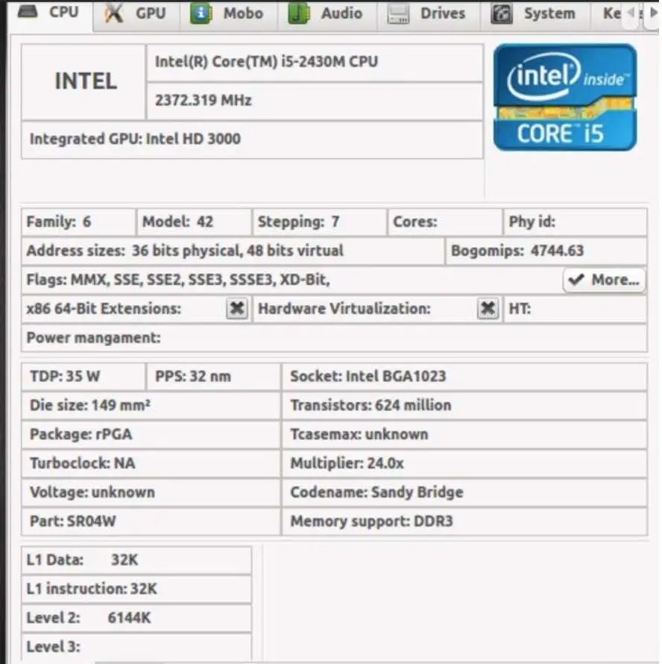Image resolution: width=662 pixels, height=664 pixels.
Task: Click Integrated GPU: Intel HD 3000 field
Action: pyautogui.click(x=252, y=140)
